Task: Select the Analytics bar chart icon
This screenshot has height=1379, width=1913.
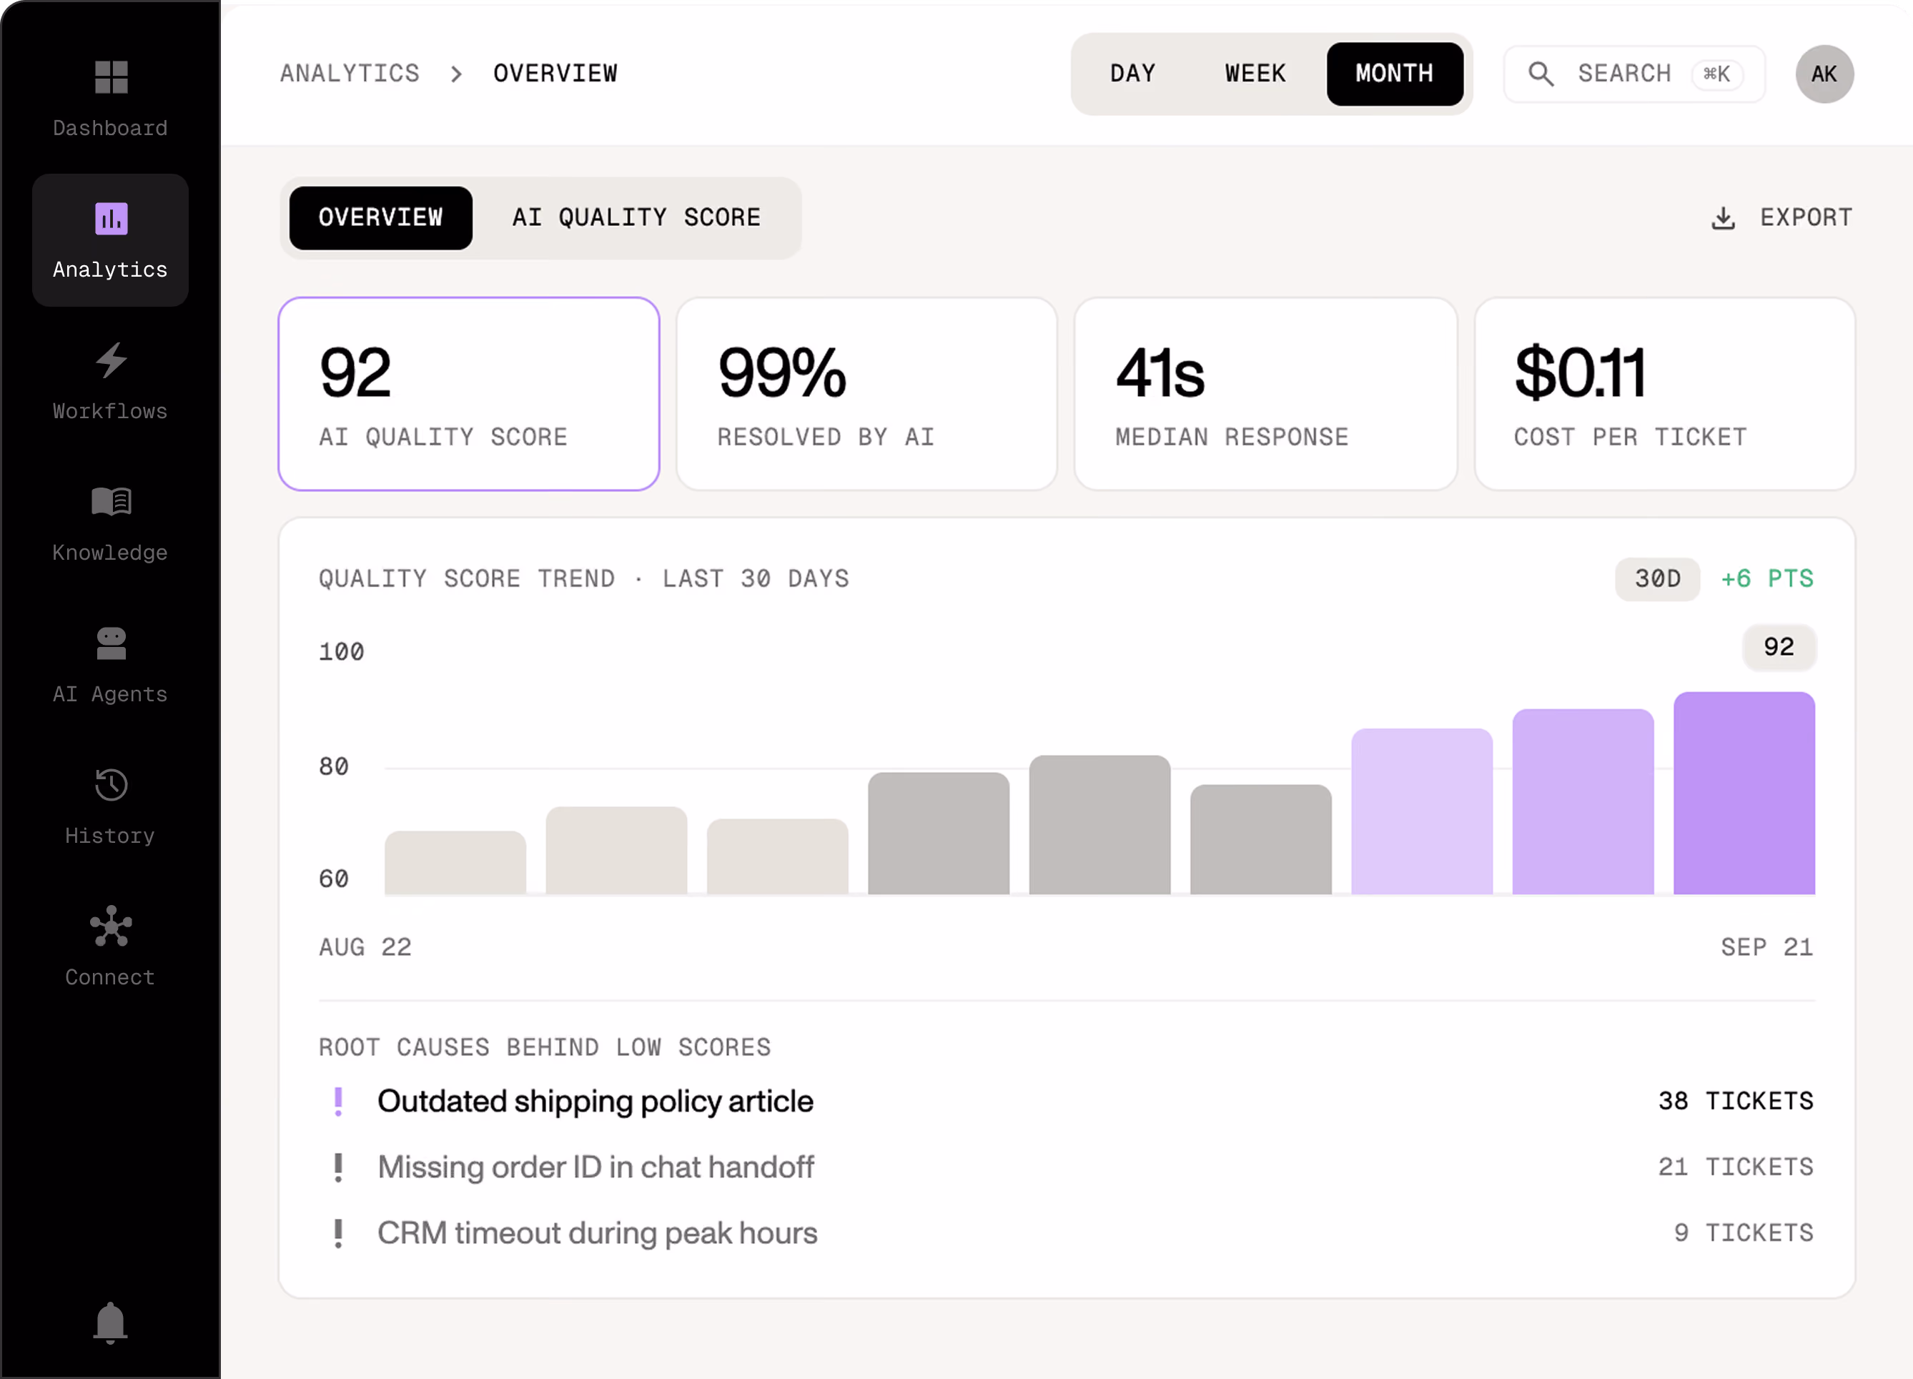Action: pyautogui.click(x=111, y=219)
